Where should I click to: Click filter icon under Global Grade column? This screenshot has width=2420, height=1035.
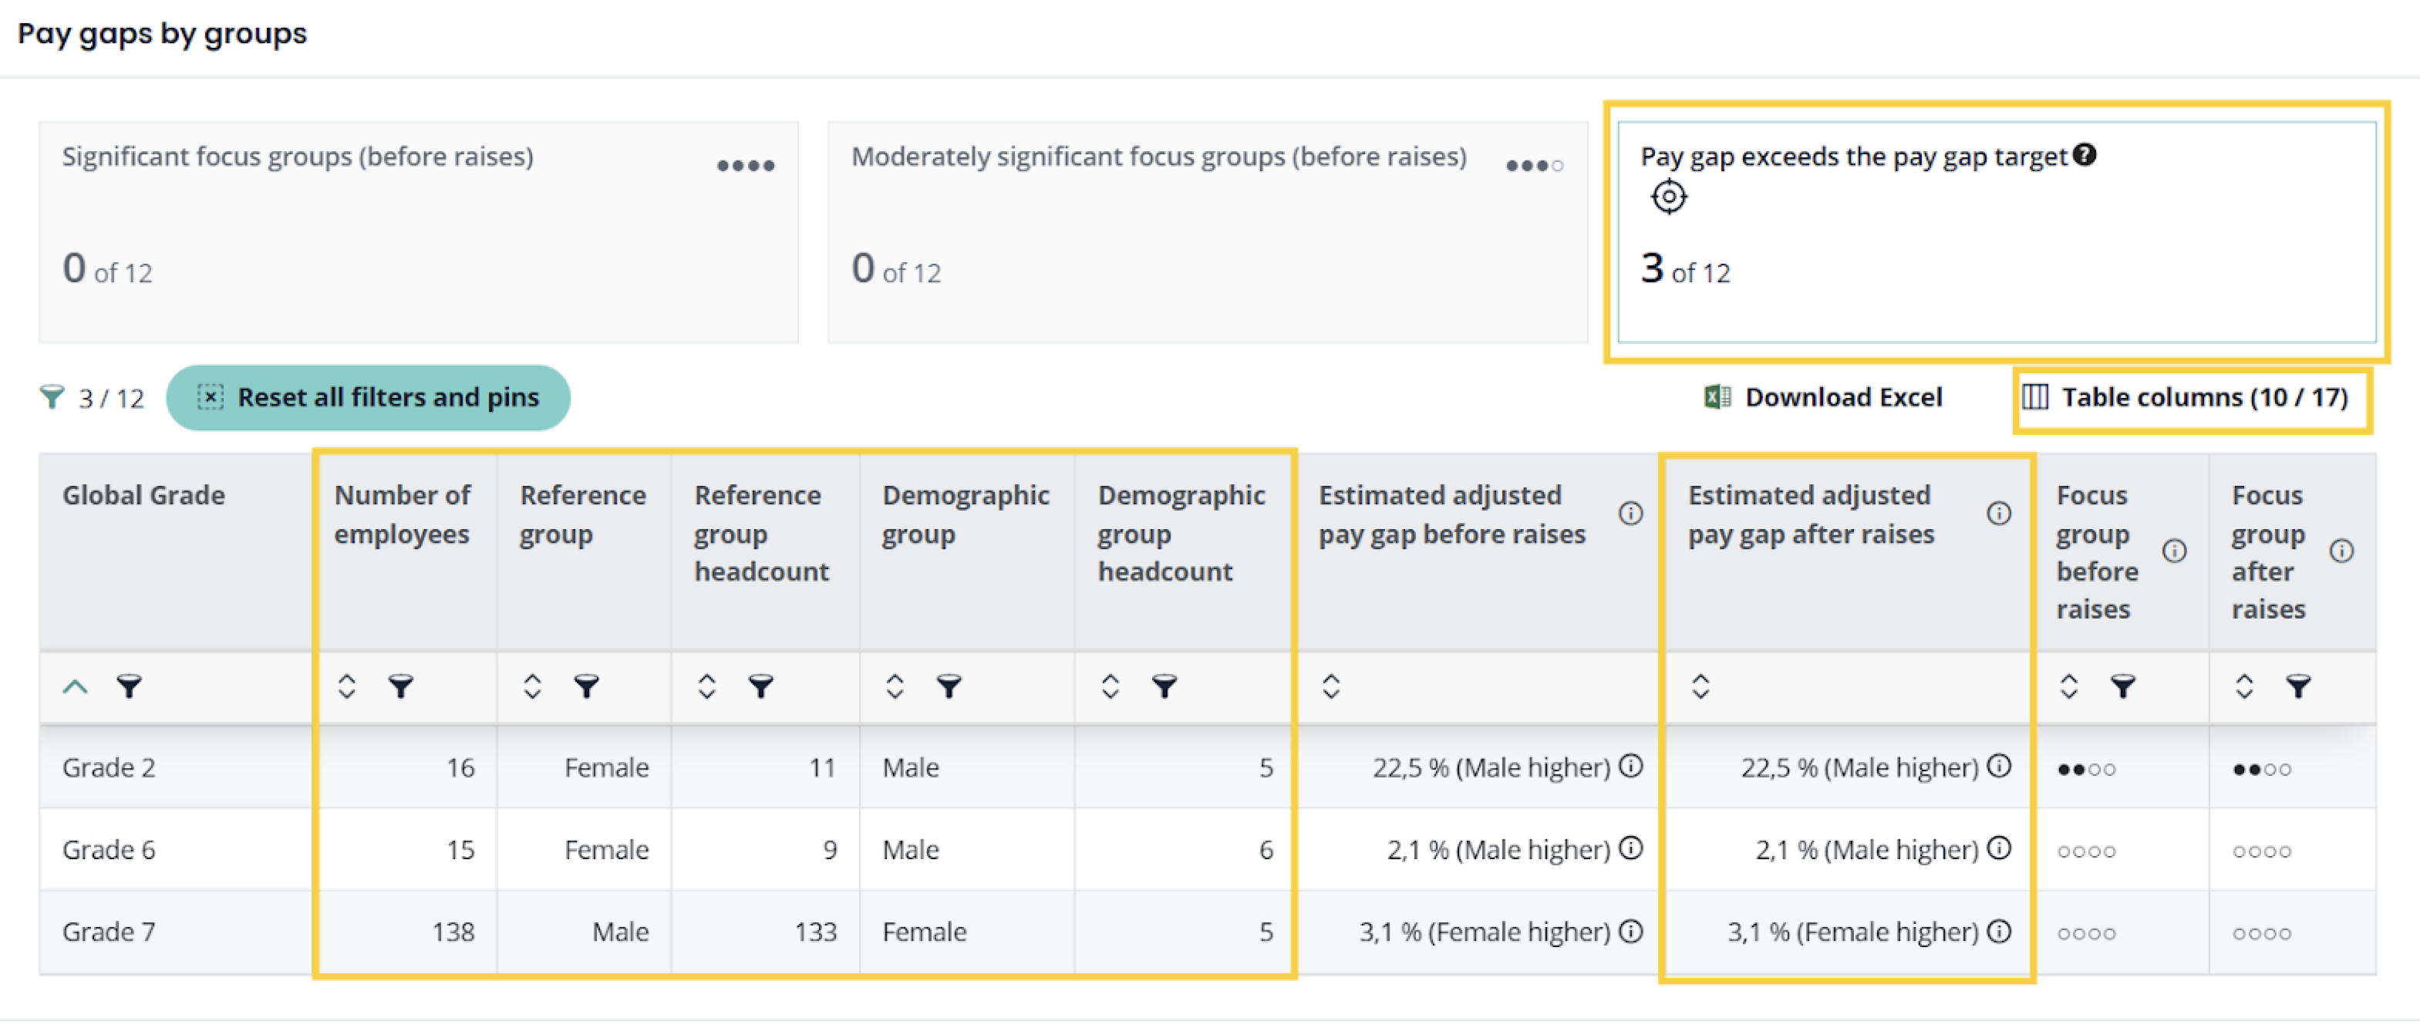tap(130, 686)
